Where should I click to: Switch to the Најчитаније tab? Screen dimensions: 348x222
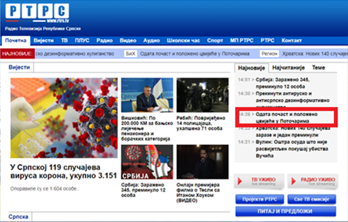(x=288, y=68)
